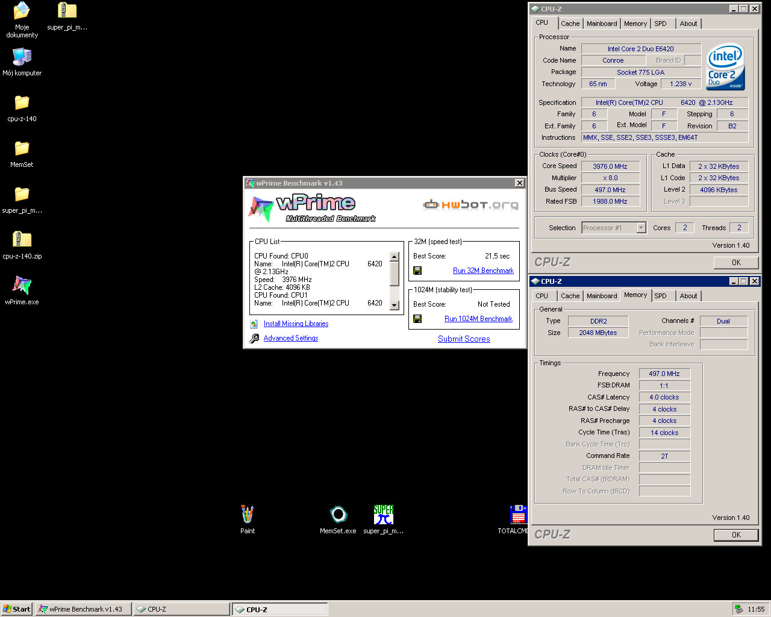
Task: Click the Code Name value Conroe
Action: tap(613, 60)
